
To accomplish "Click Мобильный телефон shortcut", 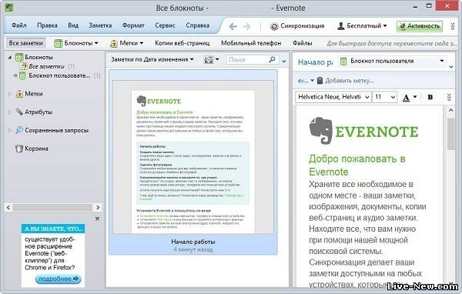I will coord(251,43).
